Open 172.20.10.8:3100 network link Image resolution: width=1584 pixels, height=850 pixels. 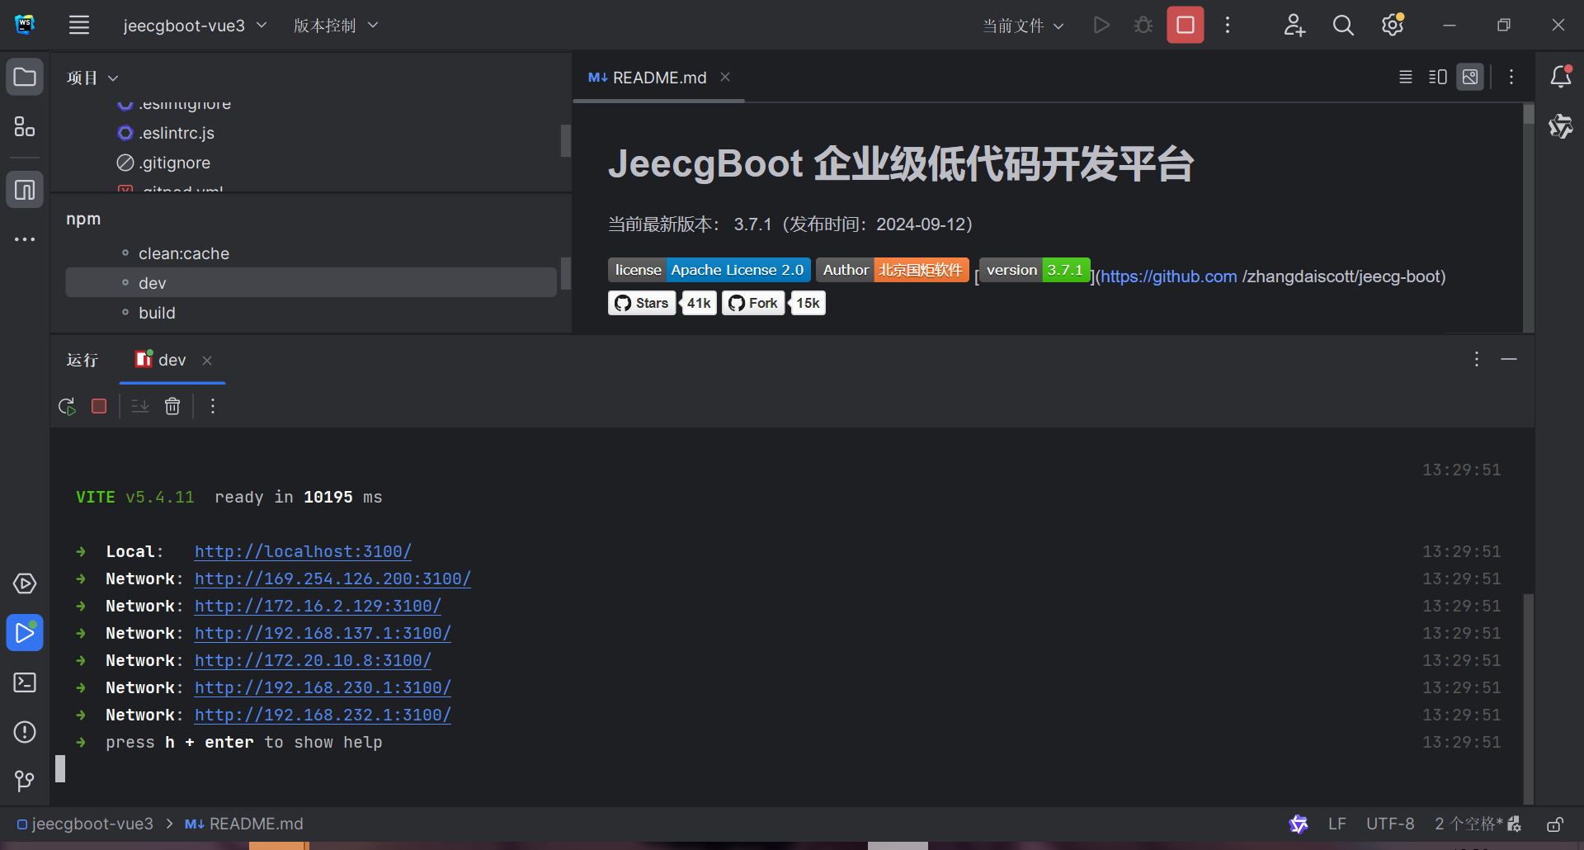313,660
